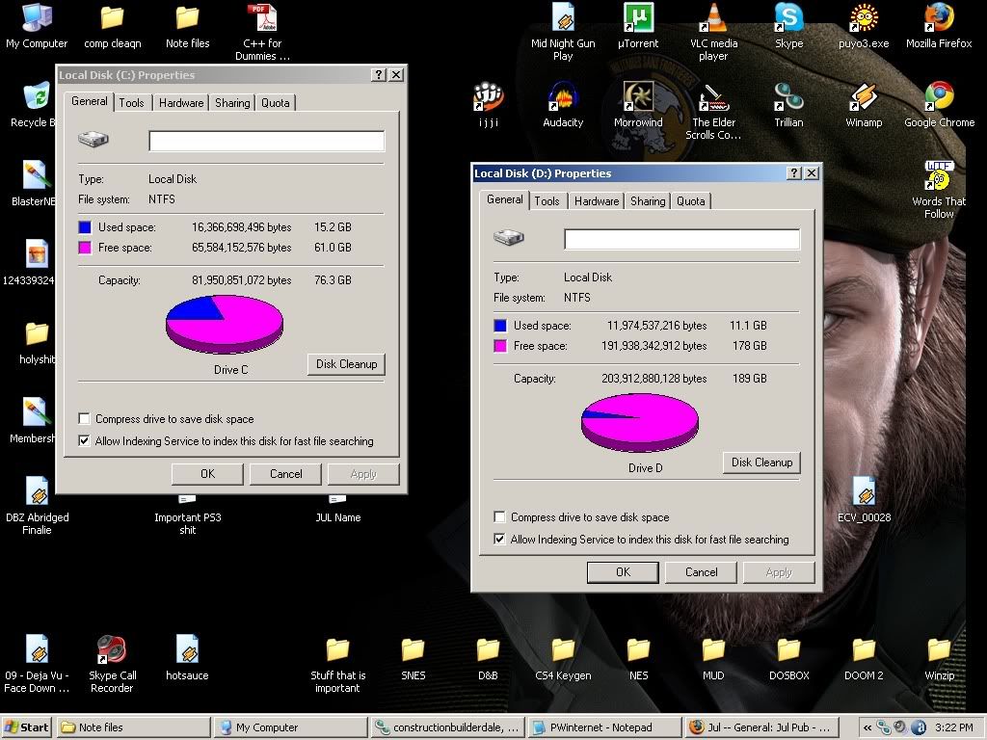Uncheck Allow Indexing Service in Drive D dialog

(x=499, y=540)
